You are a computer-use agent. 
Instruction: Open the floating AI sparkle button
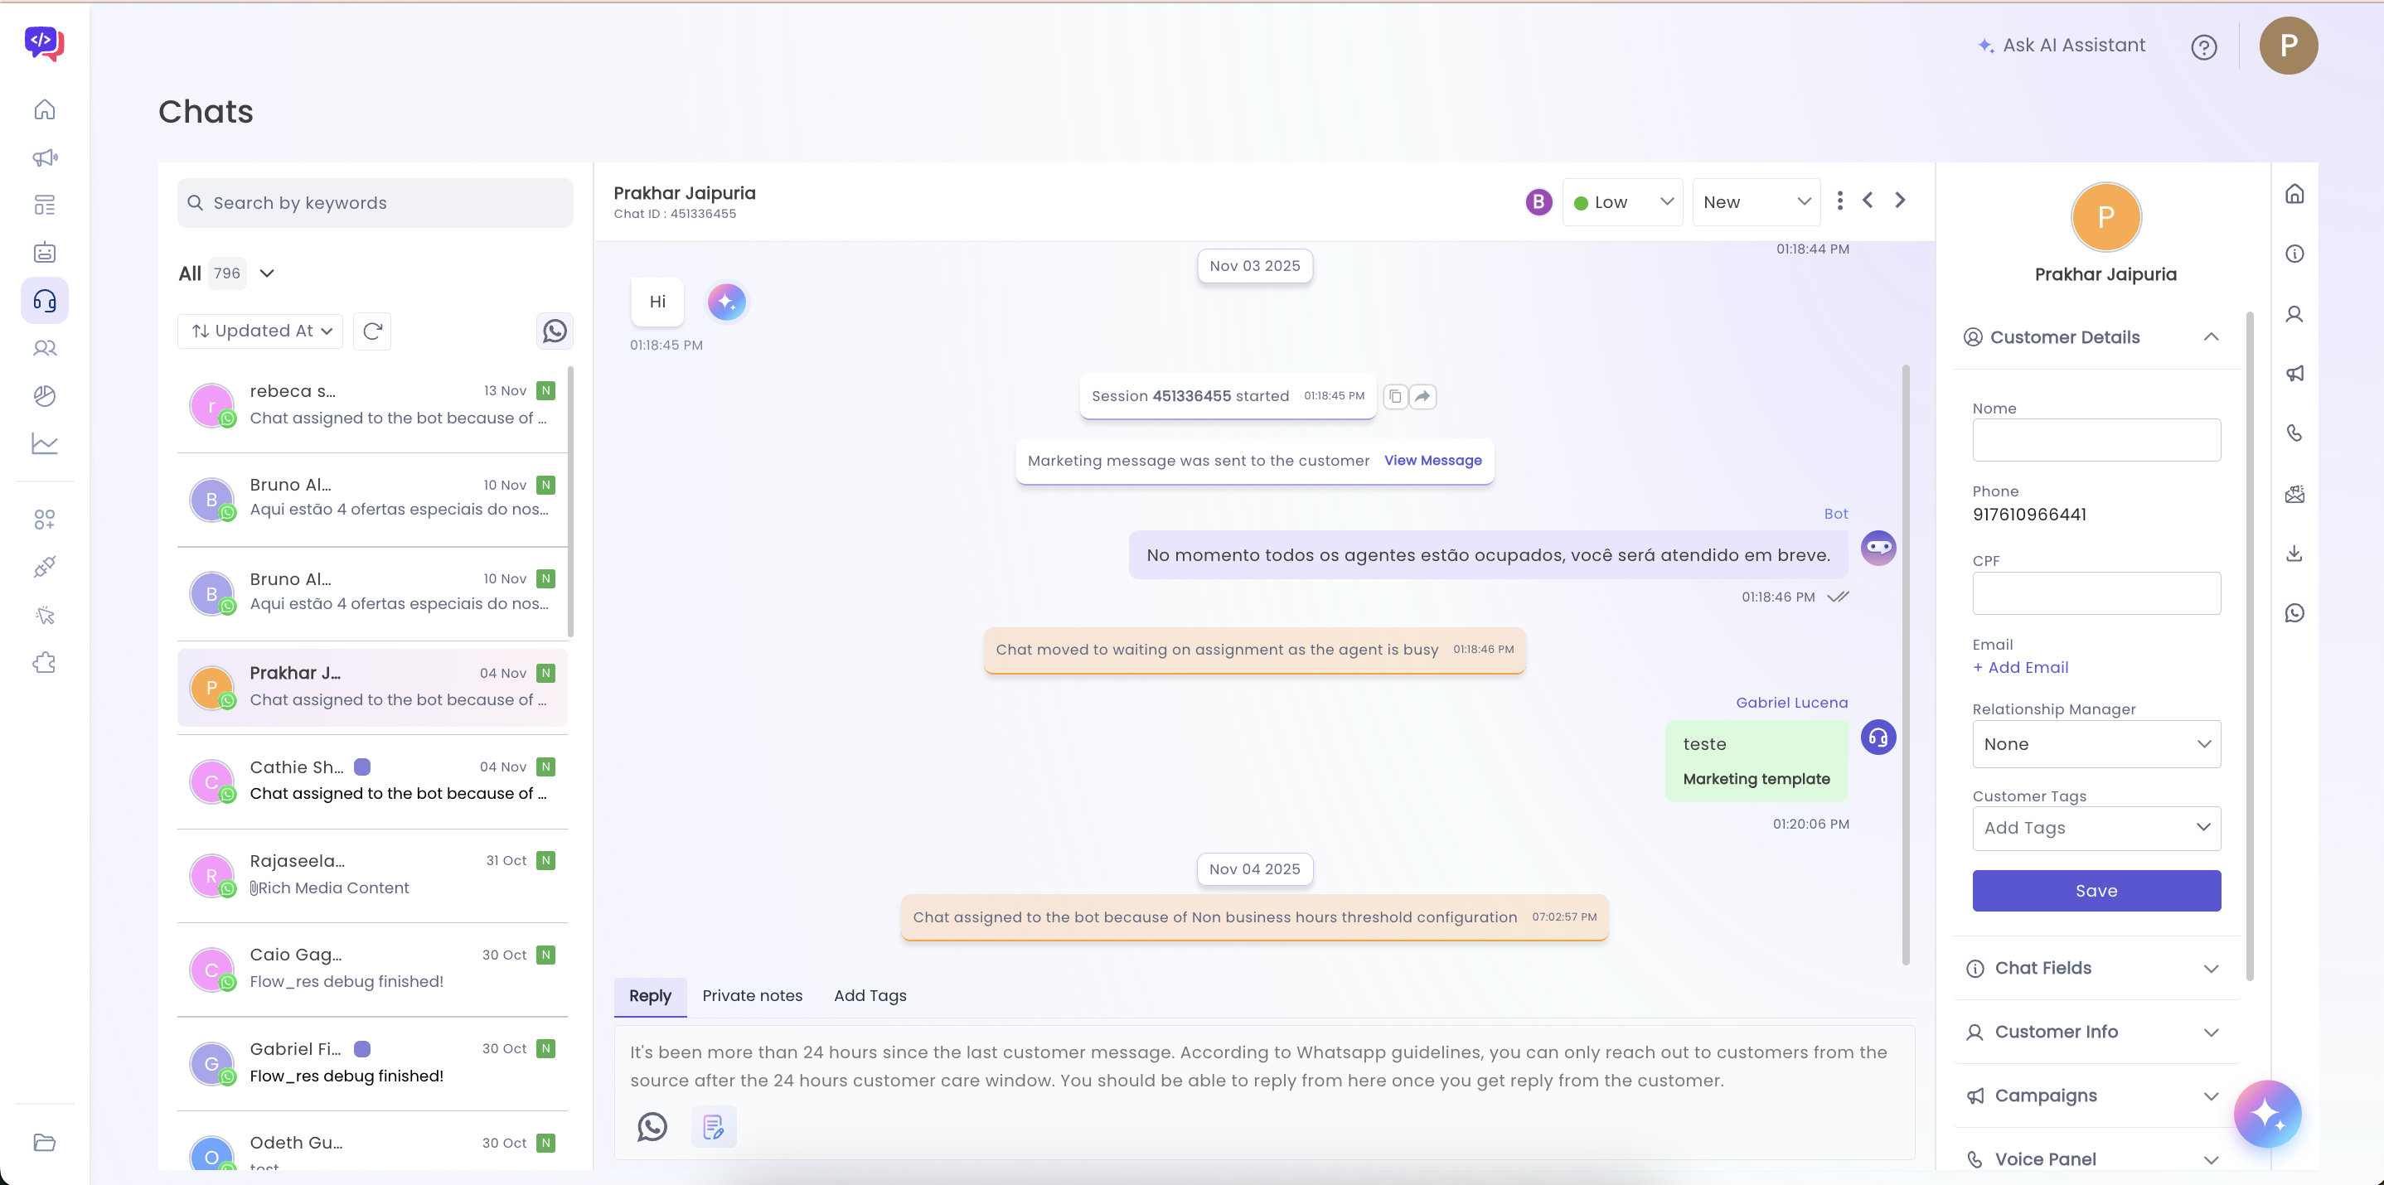2266,1114
